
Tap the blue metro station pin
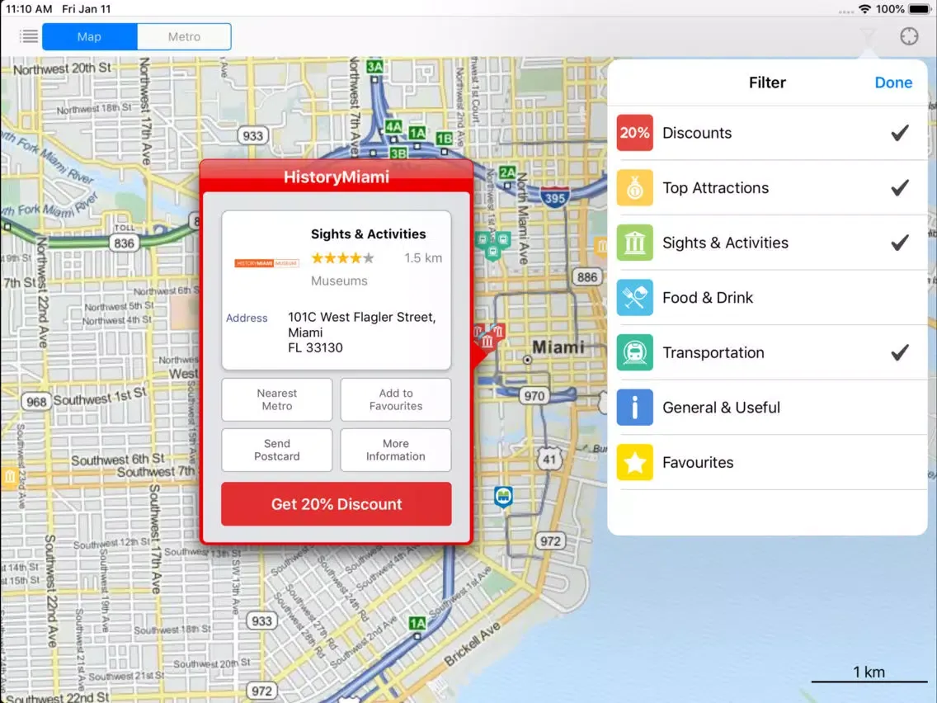[504, 497]
